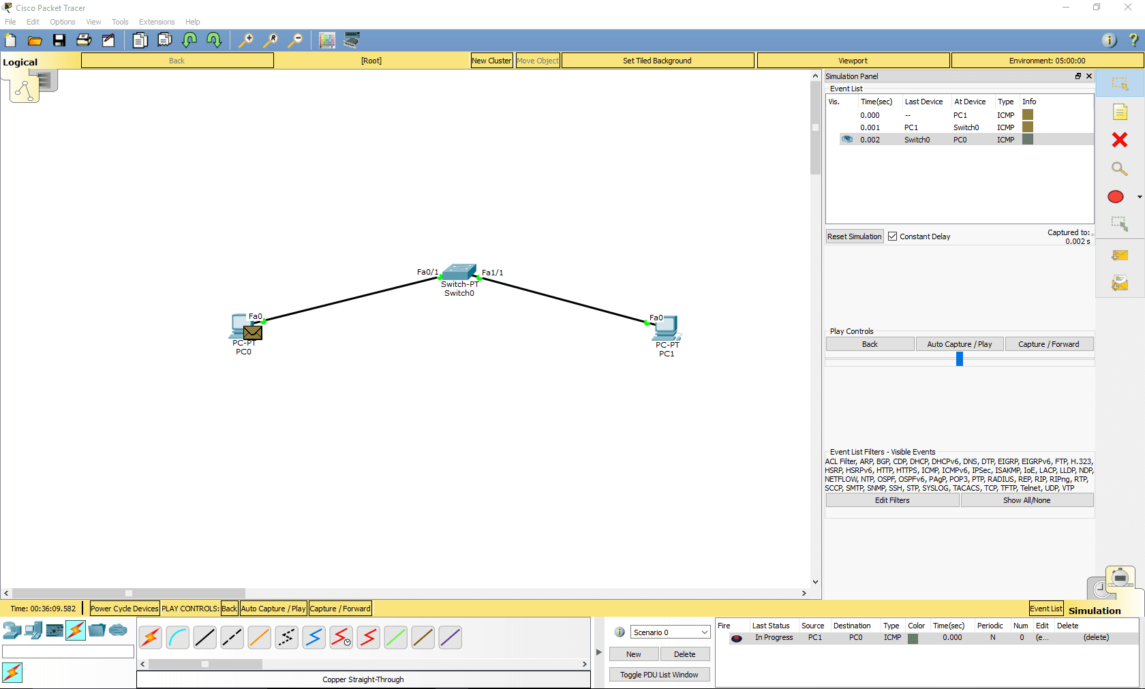This screenshot has width=1145, height=689.
Task: Toggle visibility eye on the 0.002 event row
Action: pyautogui.click(x=847, y=139)
